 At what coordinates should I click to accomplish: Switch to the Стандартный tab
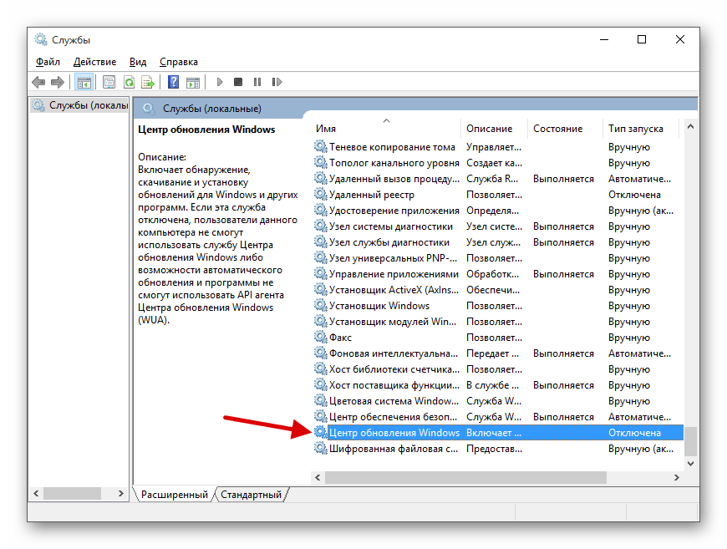coord(251,495)
